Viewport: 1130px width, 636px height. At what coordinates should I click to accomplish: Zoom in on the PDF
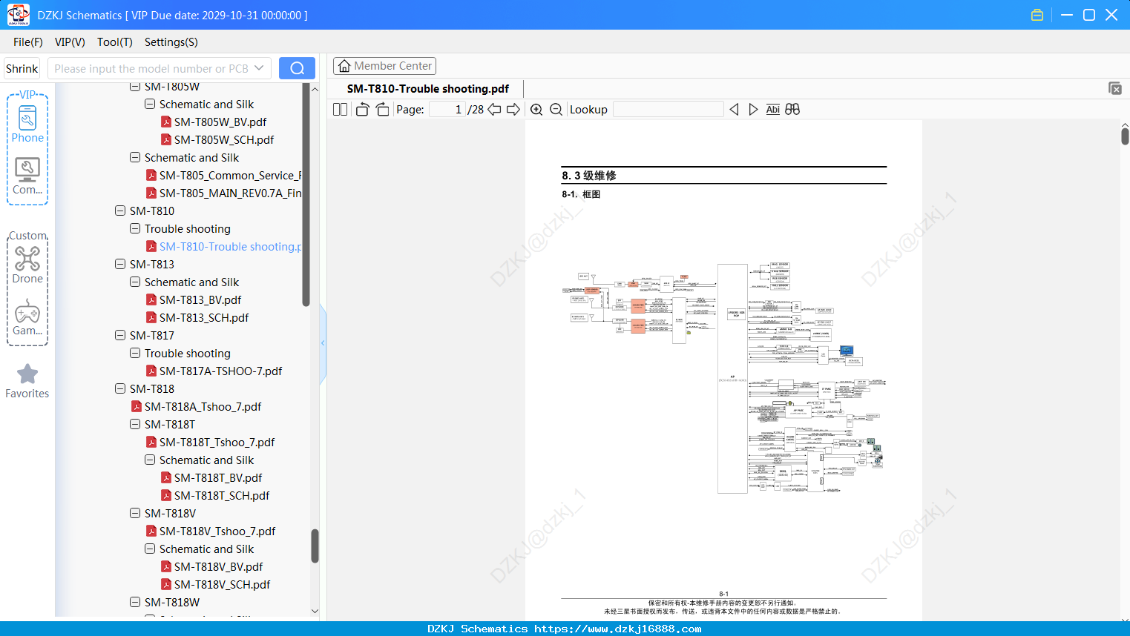536,110
